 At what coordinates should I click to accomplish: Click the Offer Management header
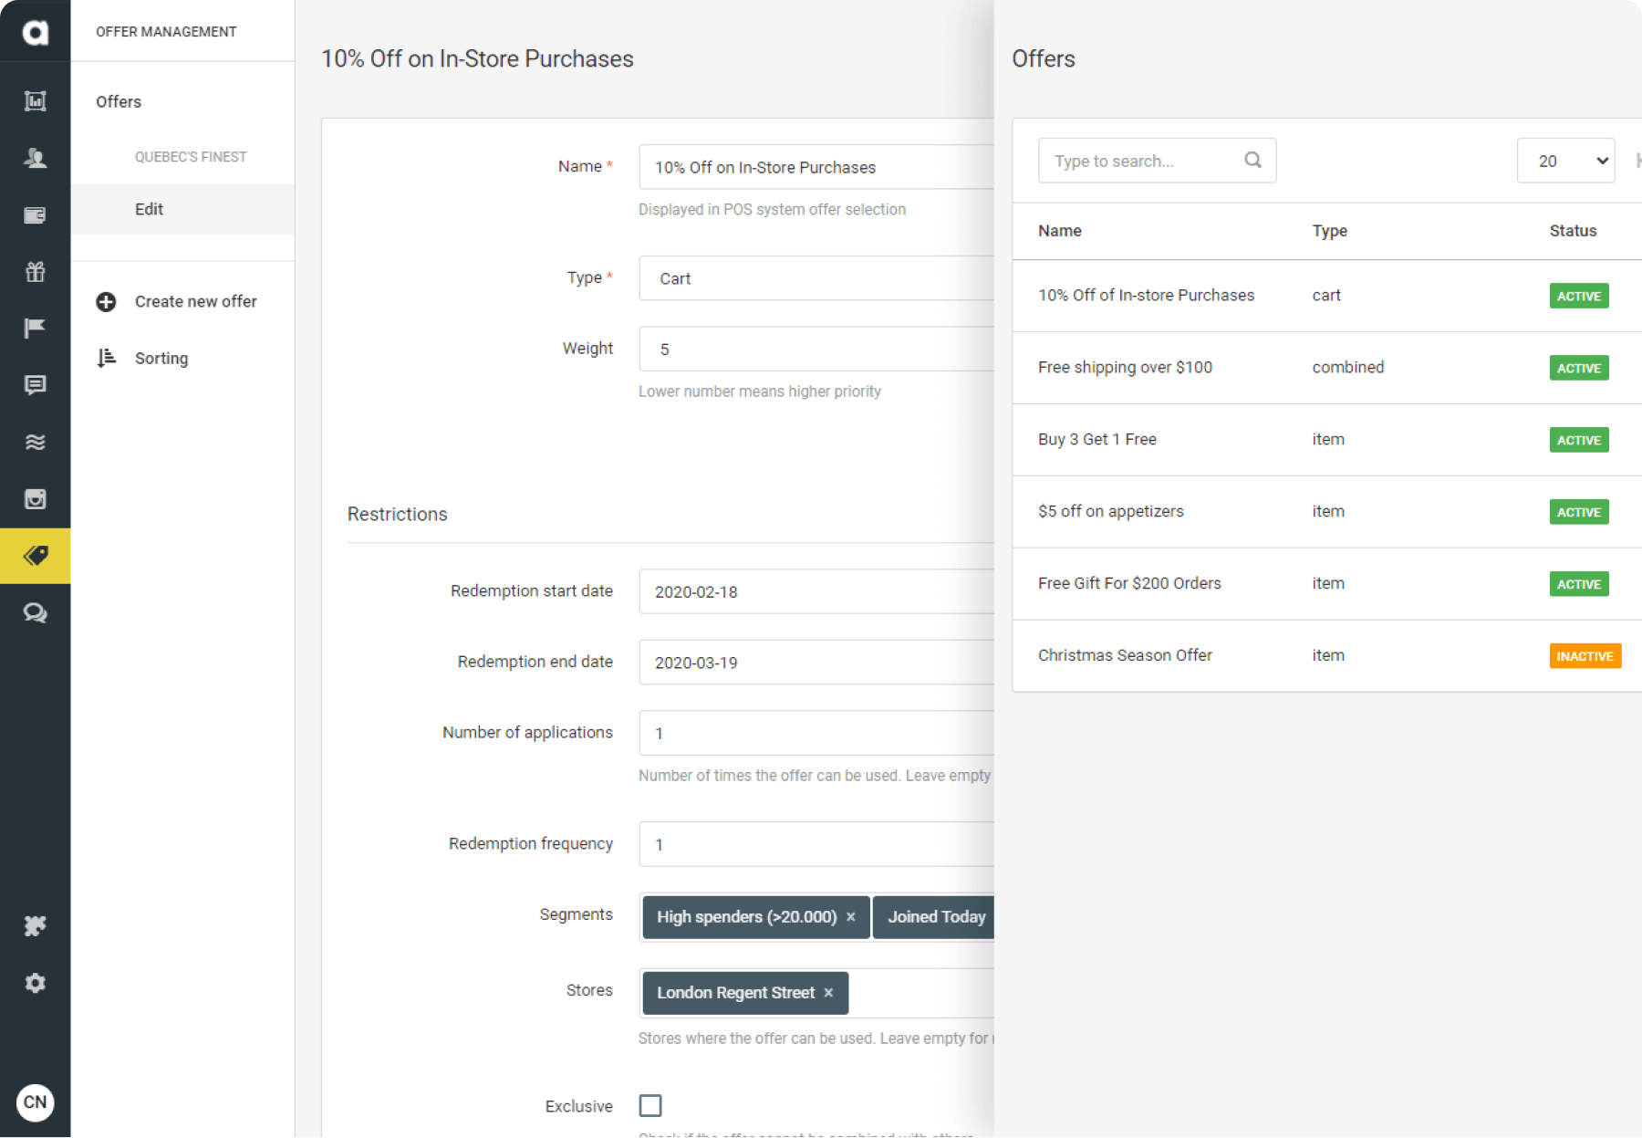pos(166,32)
